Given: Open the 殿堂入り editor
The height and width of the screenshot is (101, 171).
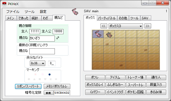Looking at the screenshot, I should pos(156,85).
